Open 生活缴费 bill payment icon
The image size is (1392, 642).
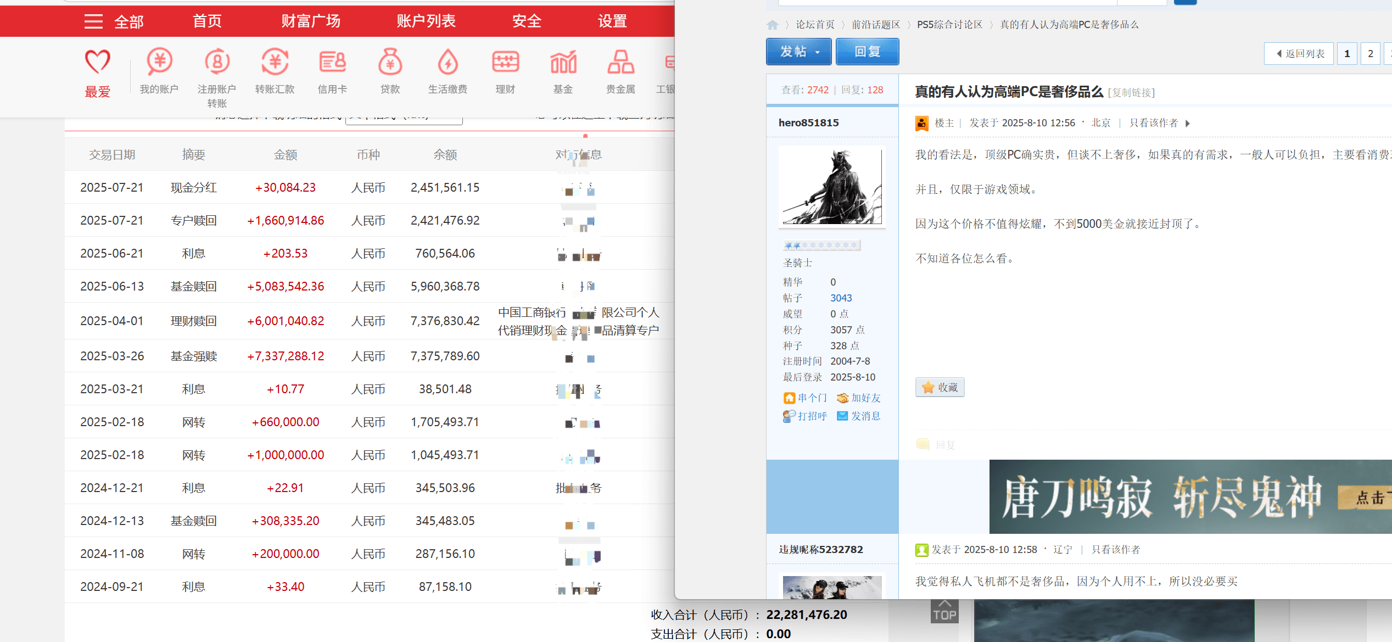tap(448, 62)
